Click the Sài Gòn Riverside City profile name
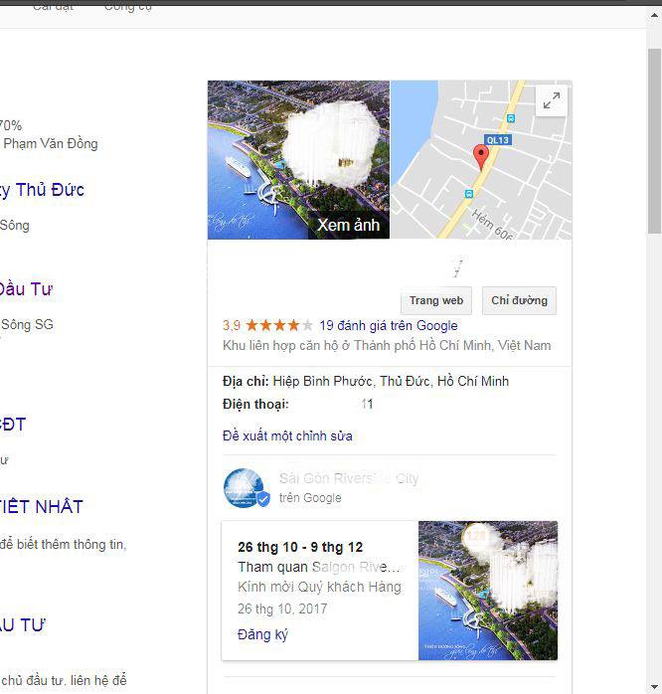 tap(349, 478)
